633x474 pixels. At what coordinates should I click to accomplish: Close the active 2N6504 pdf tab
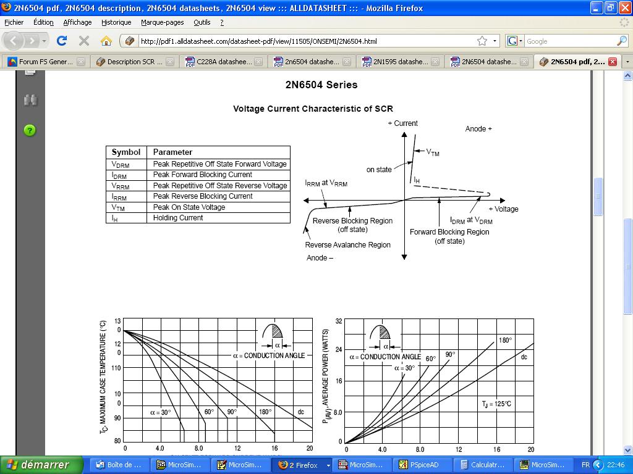pyautogui.click(x=613, y=62)
